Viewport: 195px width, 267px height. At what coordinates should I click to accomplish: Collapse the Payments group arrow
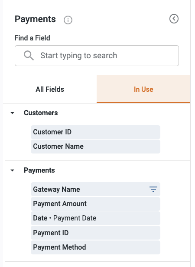tap(12, 170)
